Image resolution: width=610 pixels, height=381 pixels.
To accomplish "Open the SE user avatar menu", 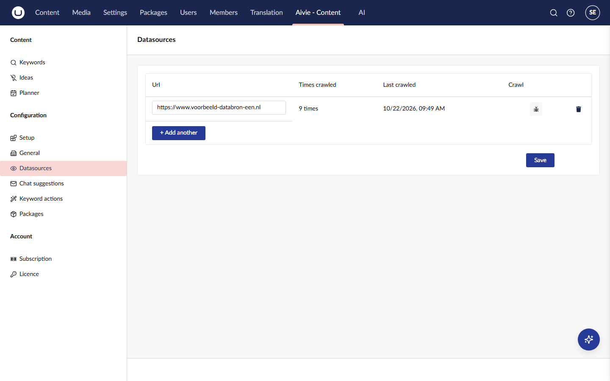I will 593,13.
